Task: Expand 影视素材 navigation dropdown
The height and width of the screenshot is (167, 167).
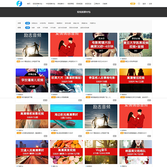Action: (x=61, y=4)
